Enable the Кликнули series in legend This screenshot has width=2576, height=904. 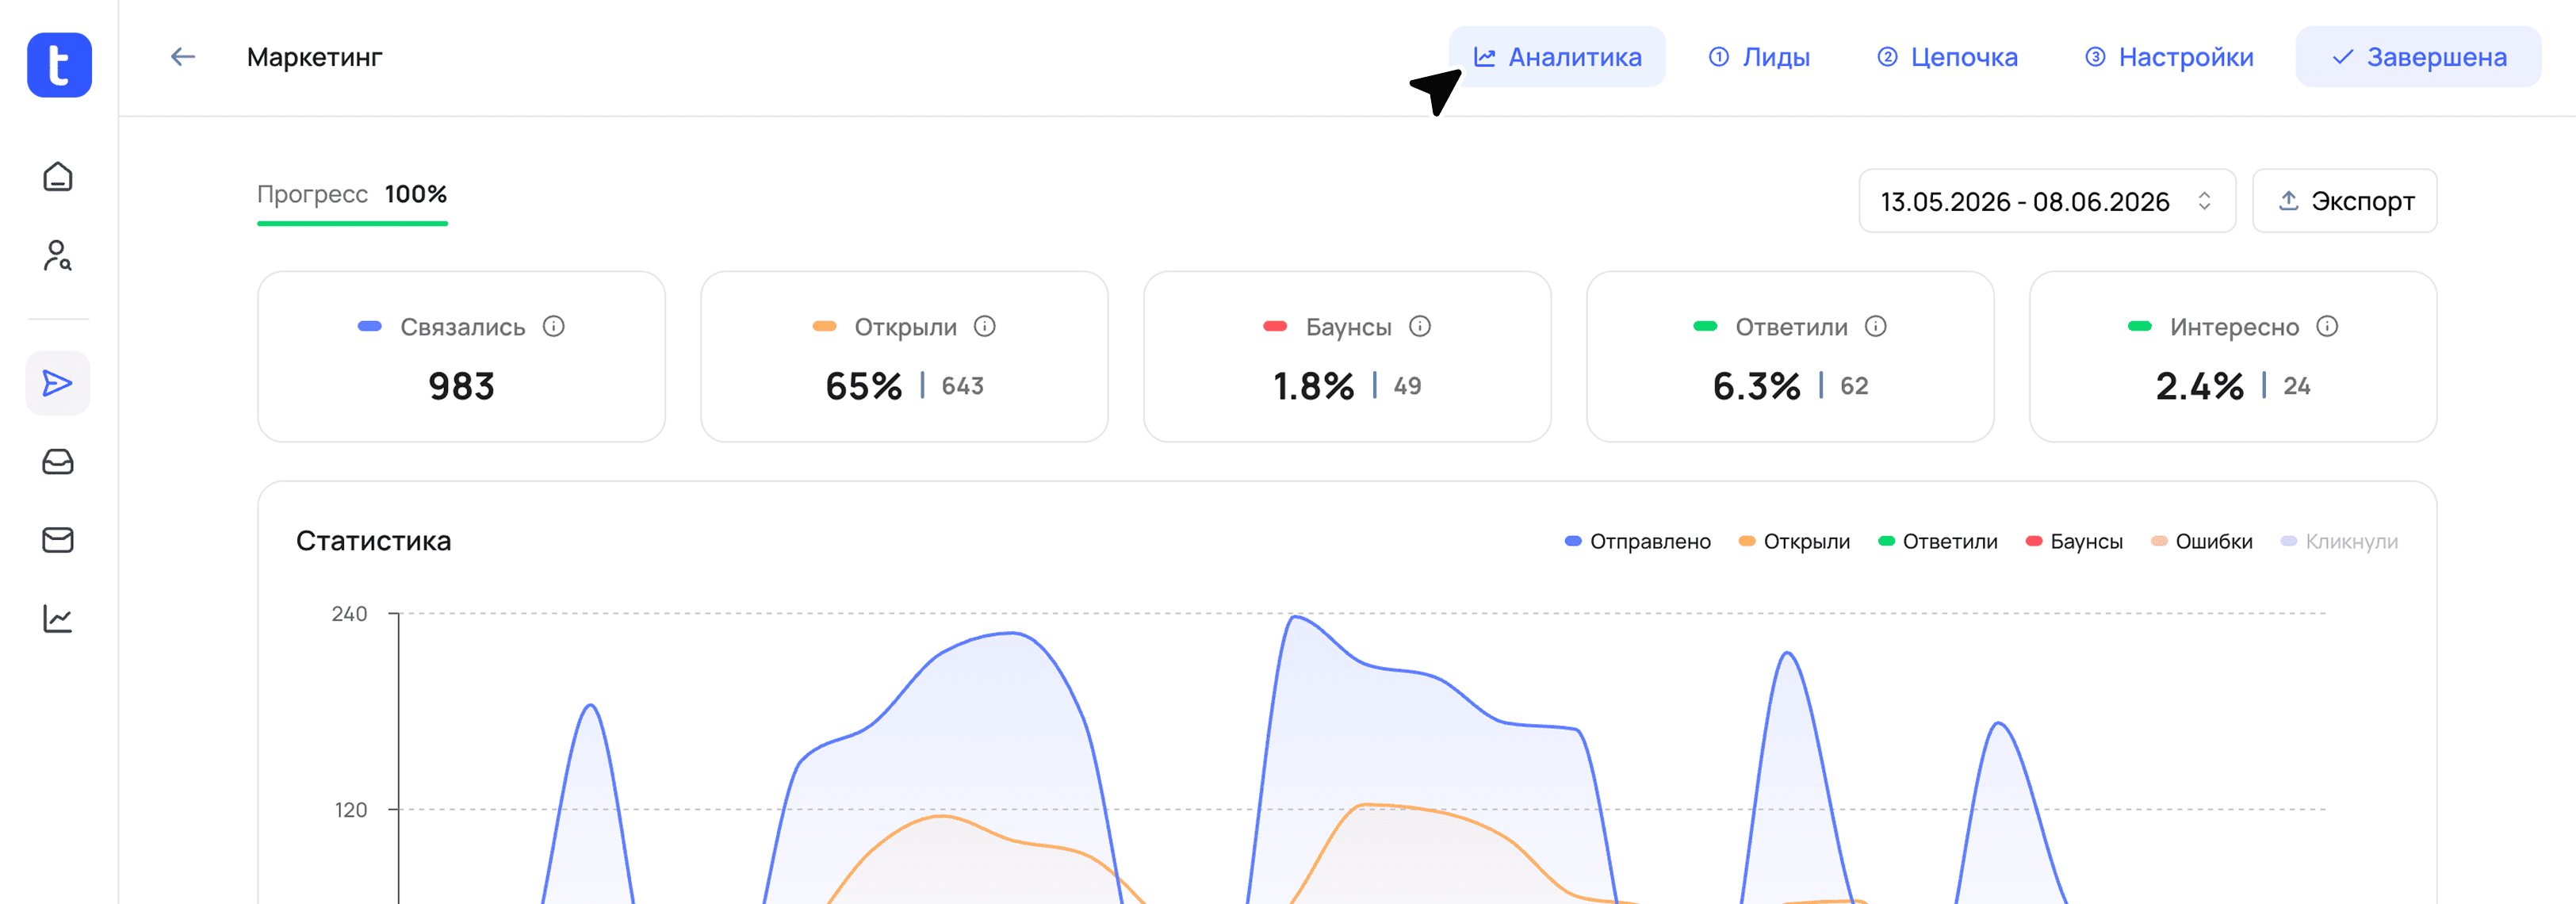[2339, 541]
